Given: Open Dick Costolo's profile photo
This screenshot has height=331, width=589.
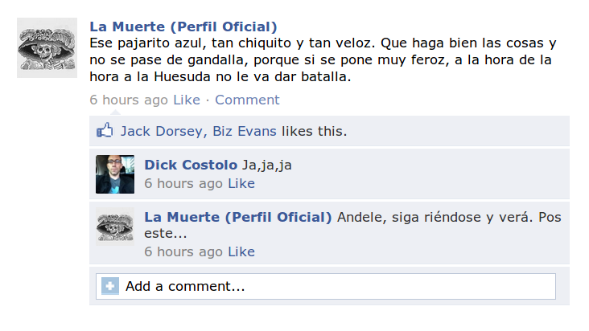Looking at the screenshot, I should (115, 174).
